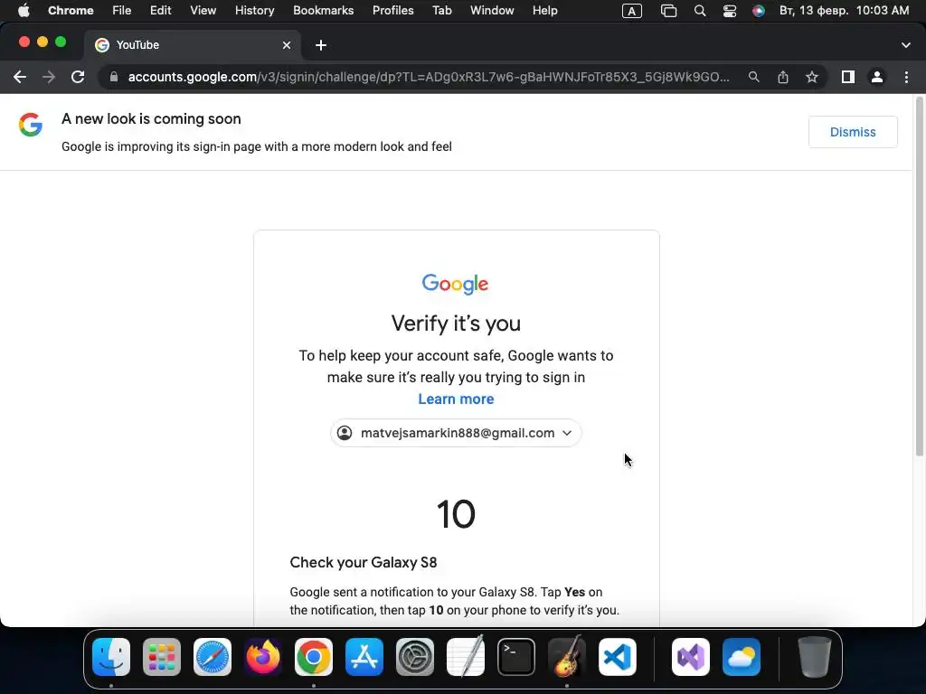926x694 pixels.
Task: Open Launchpad from the Dock
Action: coord(162,657)
